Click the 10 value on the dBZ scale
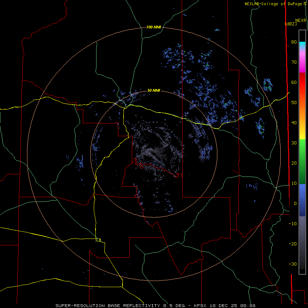Viewport: 308px width, 308px height. tap(294, 183)
